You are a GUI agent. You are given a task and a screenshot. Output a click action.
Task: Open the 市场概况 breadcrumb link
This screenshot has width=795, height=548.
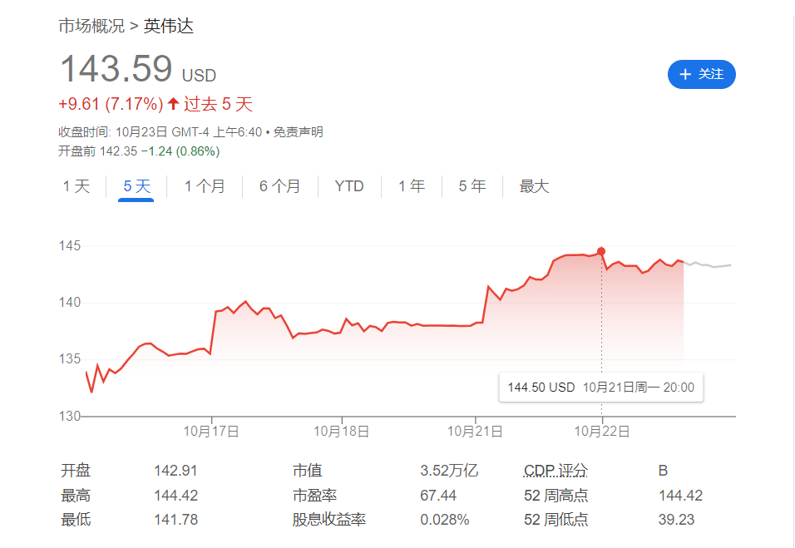point(91,26)
